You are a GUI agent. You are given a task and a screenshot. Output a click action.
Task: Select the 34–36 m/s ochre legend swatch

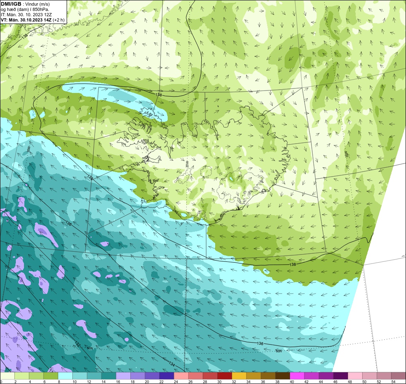coord(254,376)
